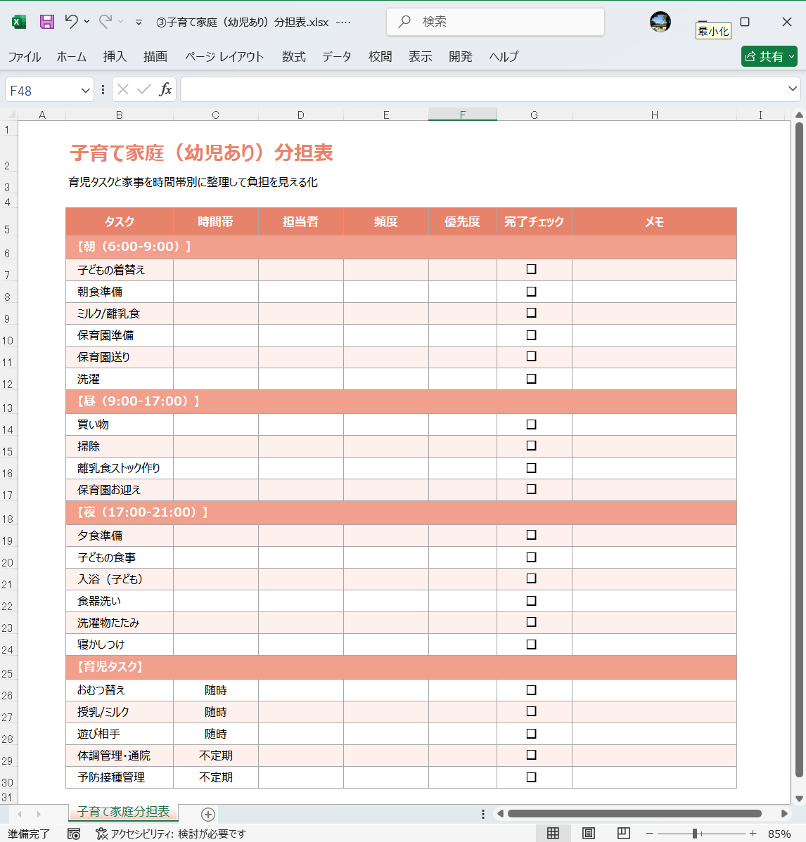This screenshot has height=842, width=806.
Task: Click the 検索 search field
Action: pyautogui.click(x=495, y=22)
